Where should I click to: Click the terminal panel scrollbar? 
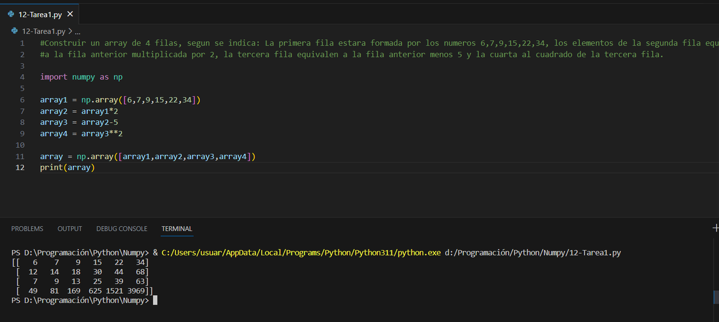point(715,297)
